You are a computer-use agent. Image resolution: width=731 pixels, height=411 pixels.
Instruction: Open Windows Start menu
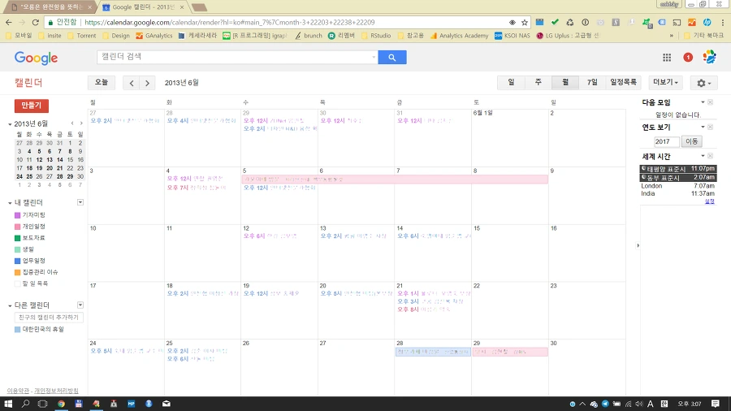(x=8, y=404)
